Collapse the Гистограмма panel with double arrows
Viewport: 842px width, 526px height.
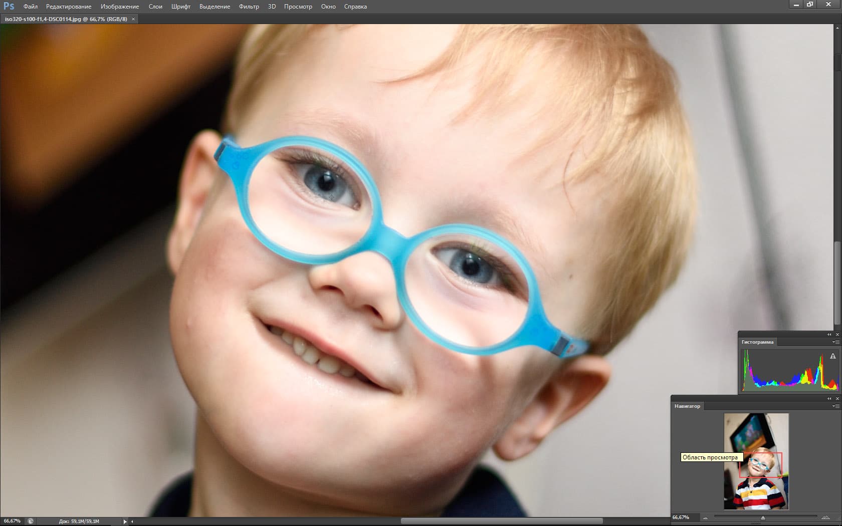pyautogui.click(x=829, y=334)
